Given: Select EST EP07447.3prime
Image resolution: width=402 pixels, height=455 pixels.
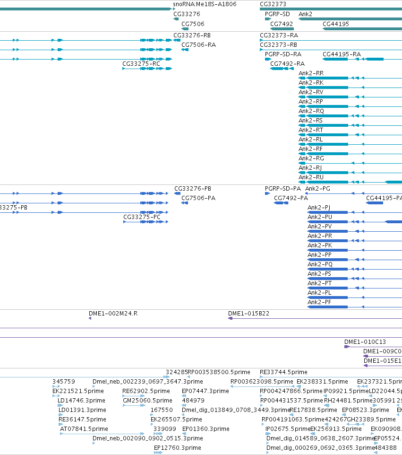Looking at the screenshot, I should click(205, 391).
